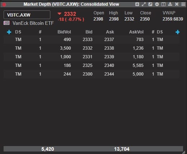Click the 5,420 total bid volume bar

47,149
